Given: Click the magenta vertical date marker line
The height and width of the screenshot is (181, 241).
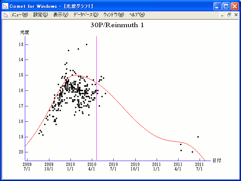Looking at the screenshot, I should point(96,113).
